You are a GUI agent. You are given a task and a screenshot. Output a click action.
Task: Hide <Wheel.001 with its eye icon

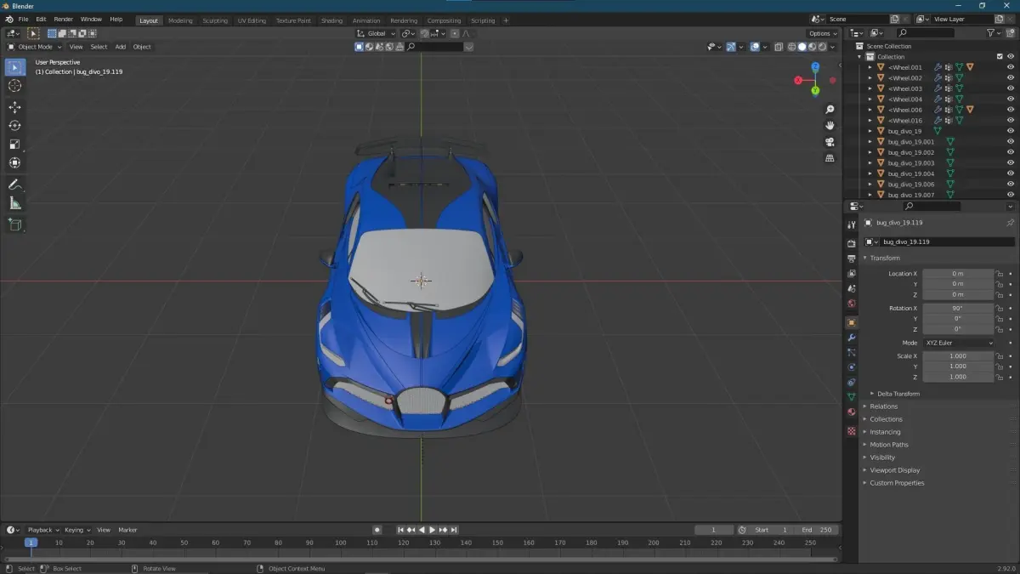pyautogui.click(x=1011, y=67)
